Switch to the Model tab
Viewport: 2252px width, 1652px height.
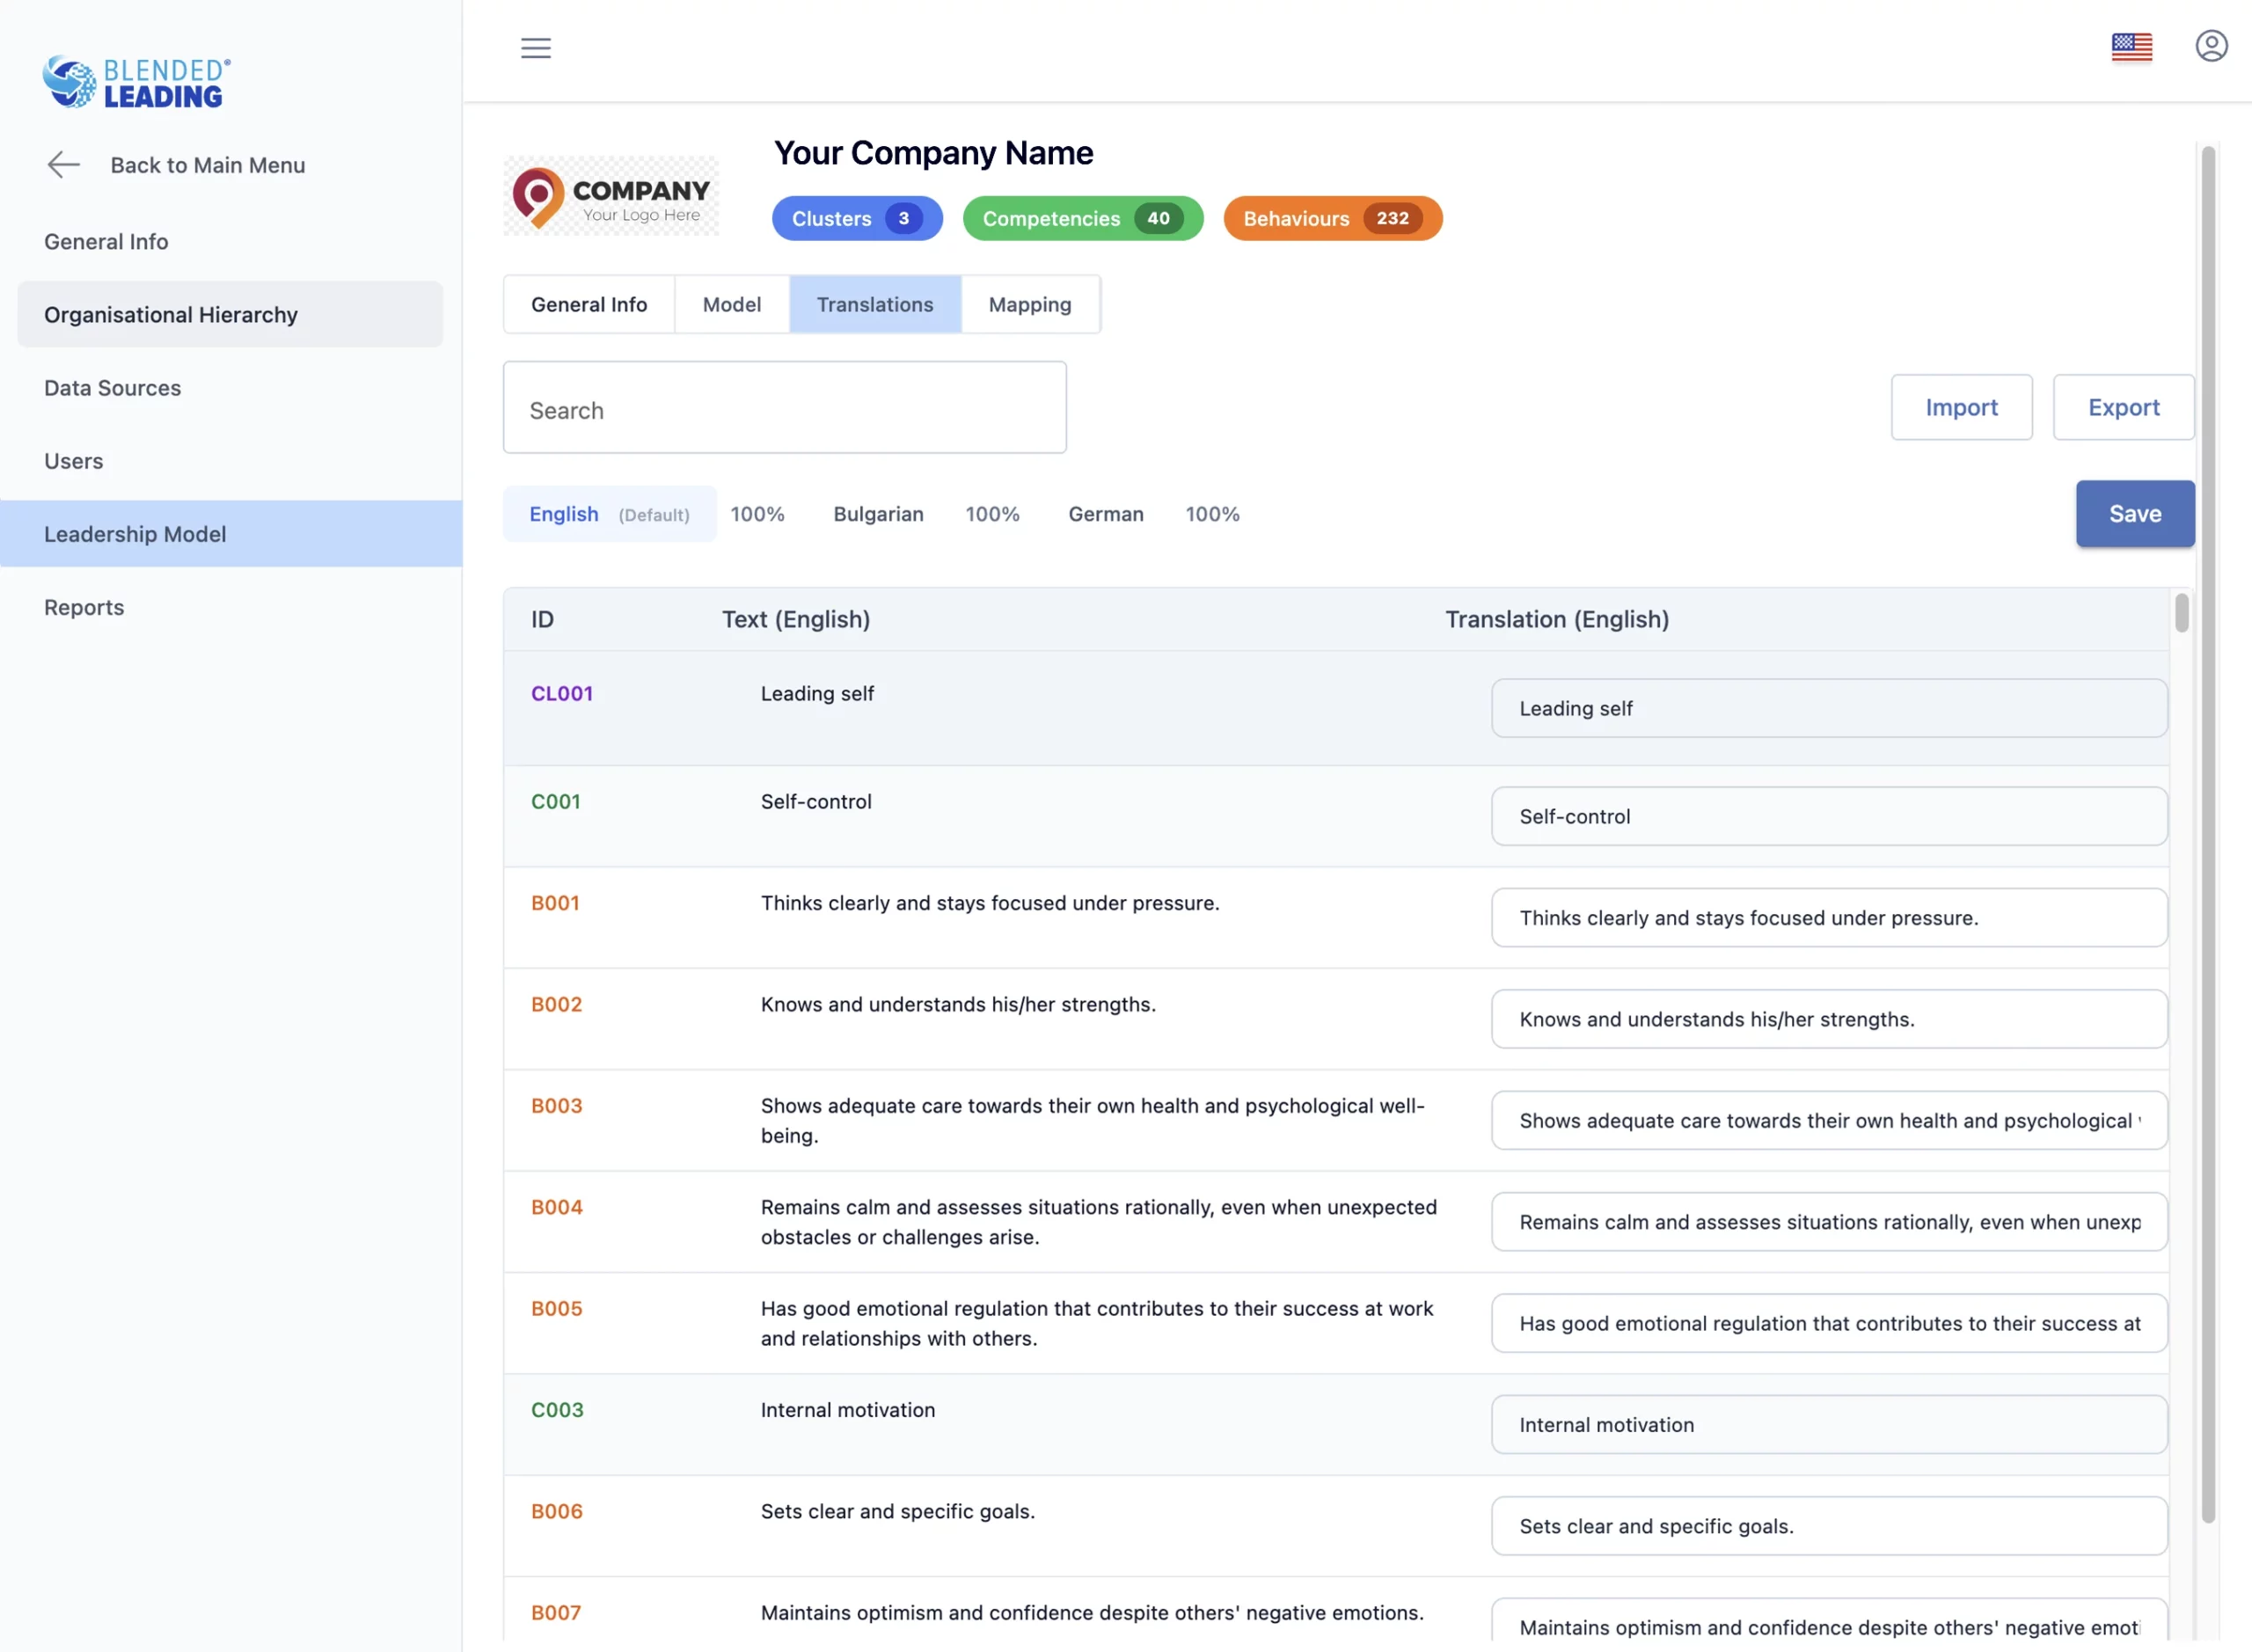(x=731, y=304)
